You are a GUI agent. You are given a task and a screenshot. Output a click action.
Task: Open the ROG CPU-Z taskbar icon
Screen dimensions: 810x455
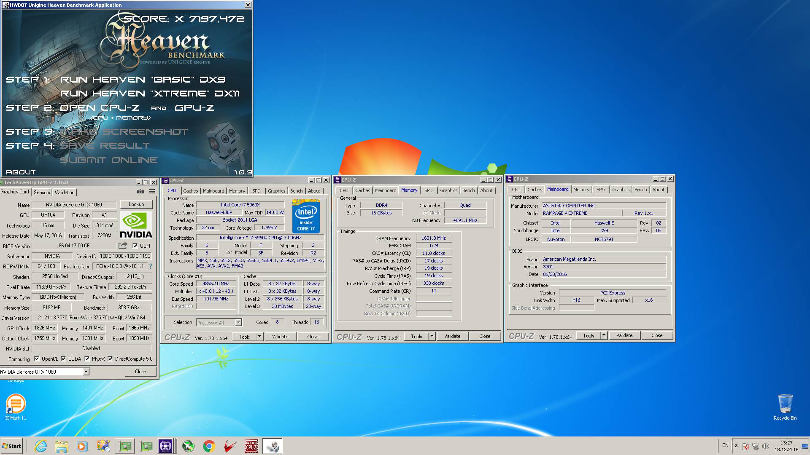251,446
